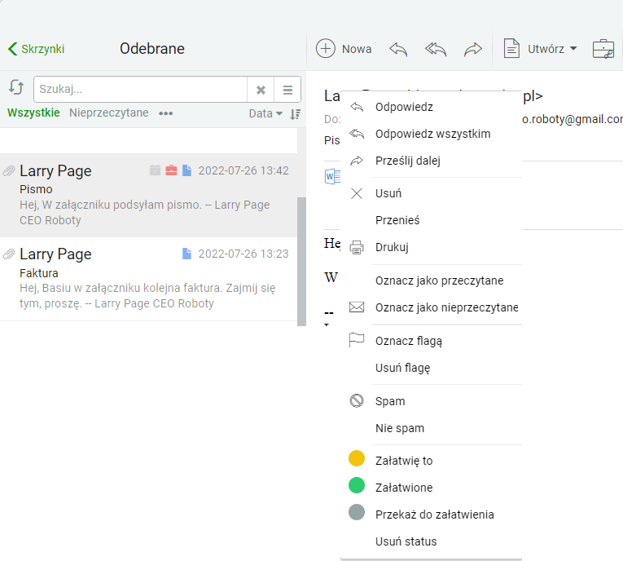Screen dimensions: 623x561
Task: Open the Pismo email from Larry Page
Action: 148,195
